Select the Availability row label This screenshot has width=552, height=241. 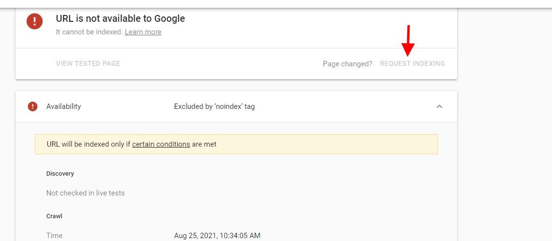[x=63, y=106]
